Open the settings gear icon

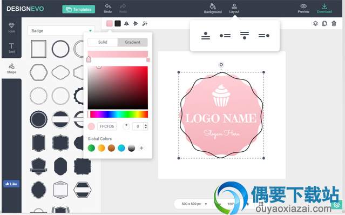(x=337, y=205)
